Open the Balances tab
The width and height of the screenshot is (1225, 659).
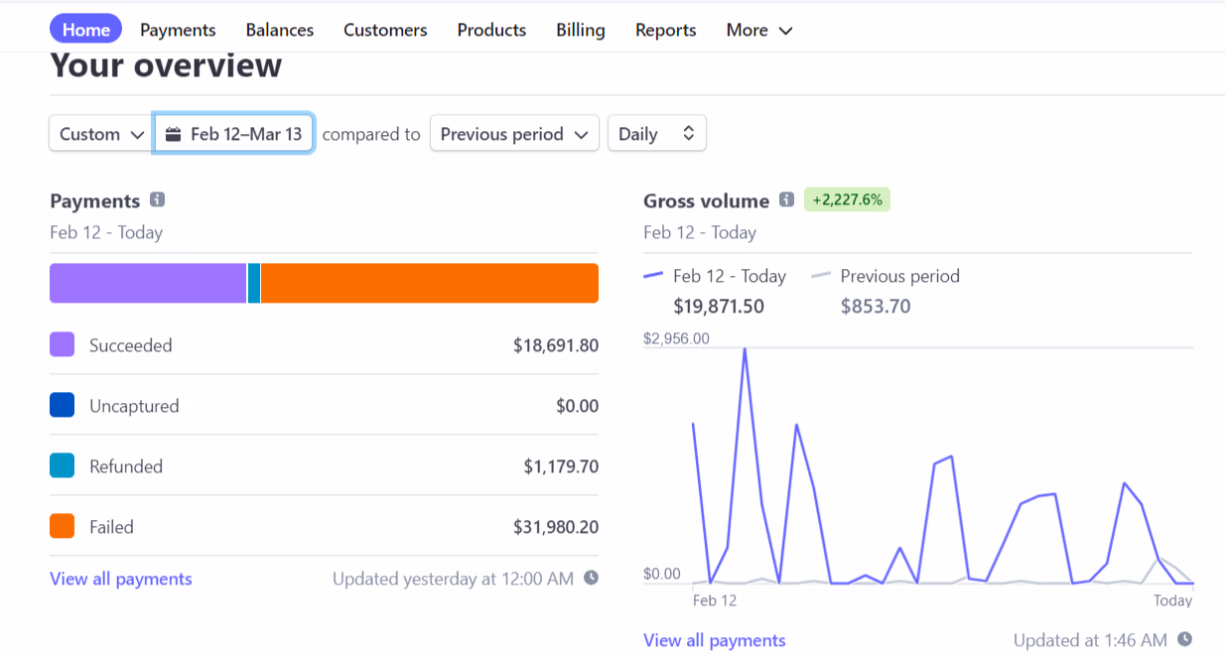(280, 30)
